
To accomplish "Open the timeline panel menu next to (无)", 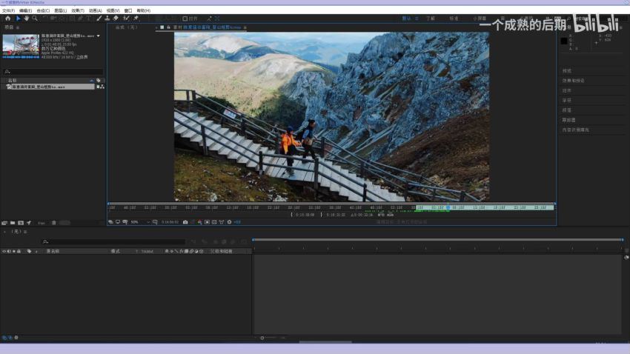I will click(x=25, y=232).
